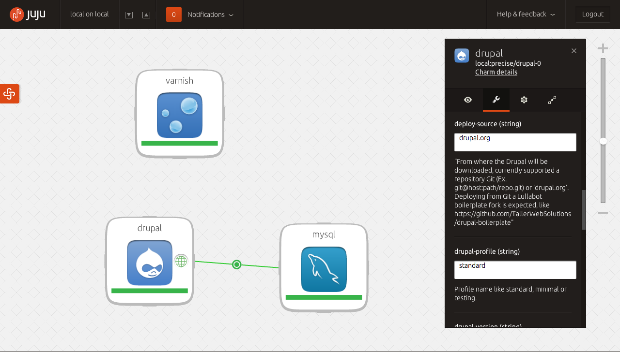This screenshot has height=352, width=620.
Task: Open the charm browser sidebar button
Action: 9,94
